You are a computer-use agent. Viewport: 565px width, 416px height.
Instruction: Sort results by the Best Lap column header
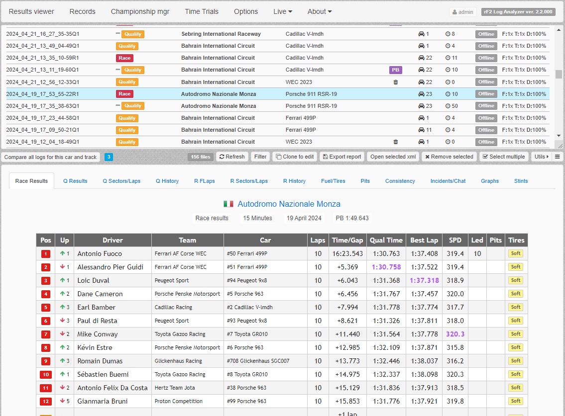(x=424, y=240)
